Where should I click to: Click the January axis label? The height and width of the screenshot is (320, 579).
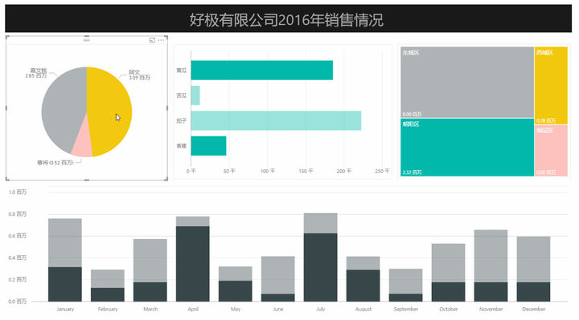coord(65,310)
